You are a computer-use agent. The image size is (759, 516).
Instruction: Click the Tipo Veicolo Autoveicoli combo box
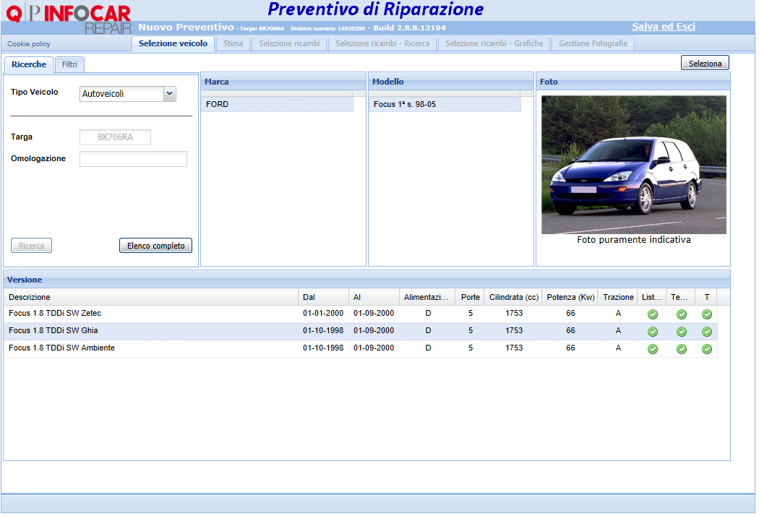[x=128, y=93]
